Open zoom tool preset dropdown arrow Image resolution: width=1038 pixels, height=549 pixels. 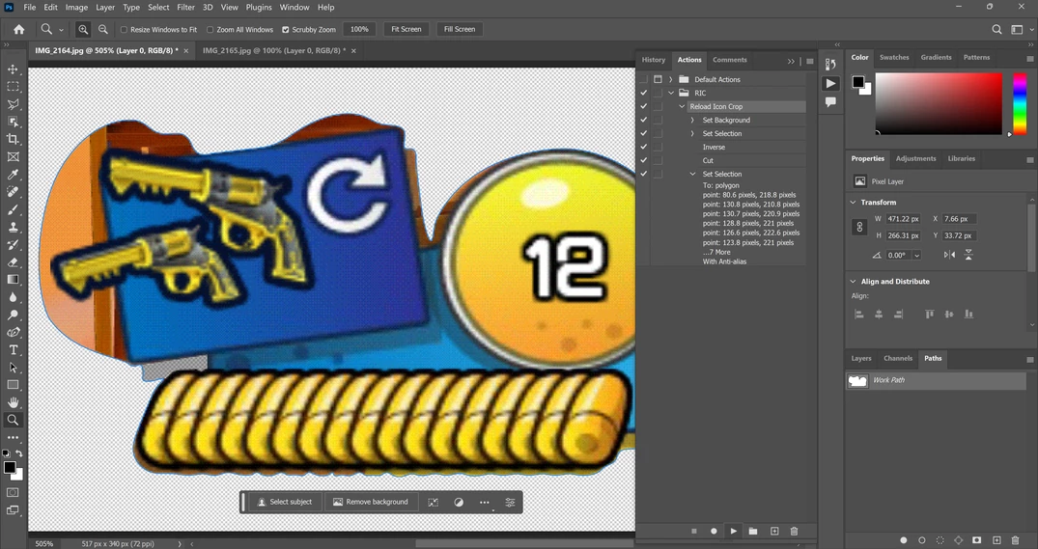point(61,30)
